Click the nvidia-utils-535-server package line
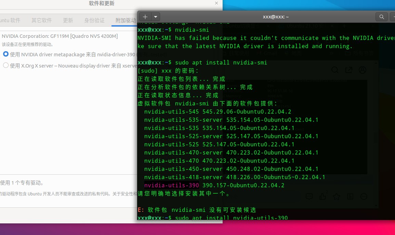 pyautogui.click(x=231, y=120)
